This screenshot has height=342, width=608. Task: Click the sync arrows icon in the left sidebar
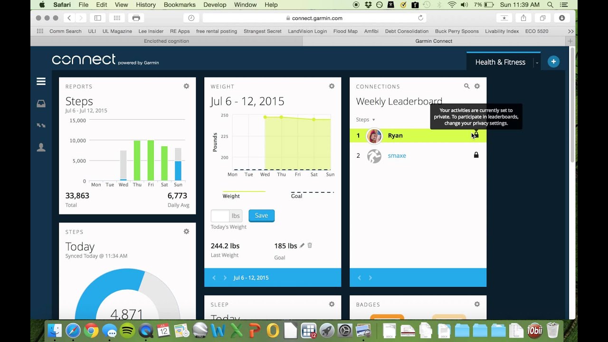[41, 125]
